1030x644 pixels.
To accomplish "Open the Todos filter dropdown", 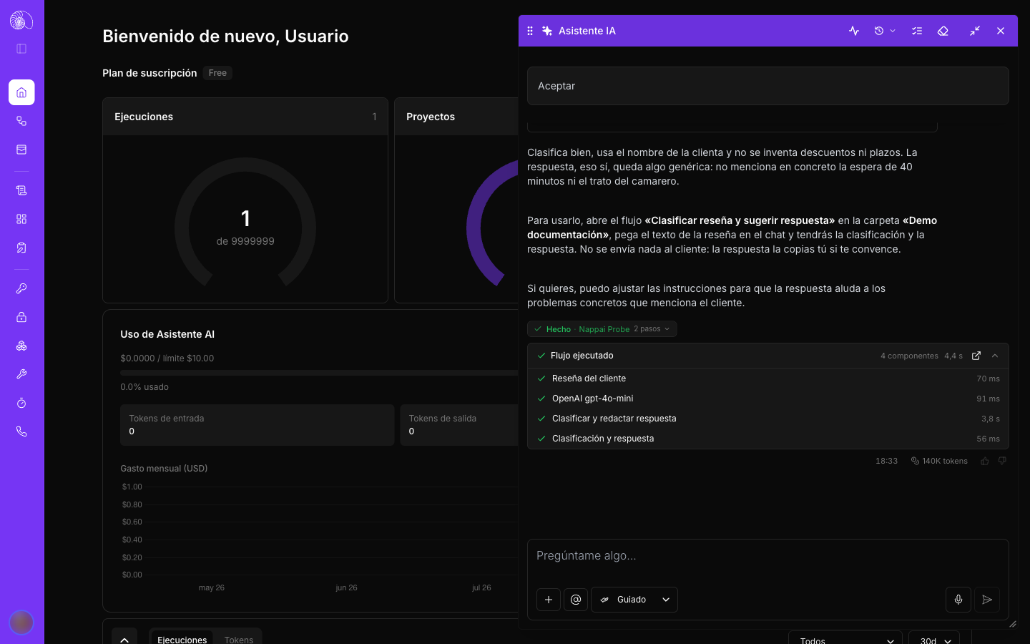I will (845, 640).
